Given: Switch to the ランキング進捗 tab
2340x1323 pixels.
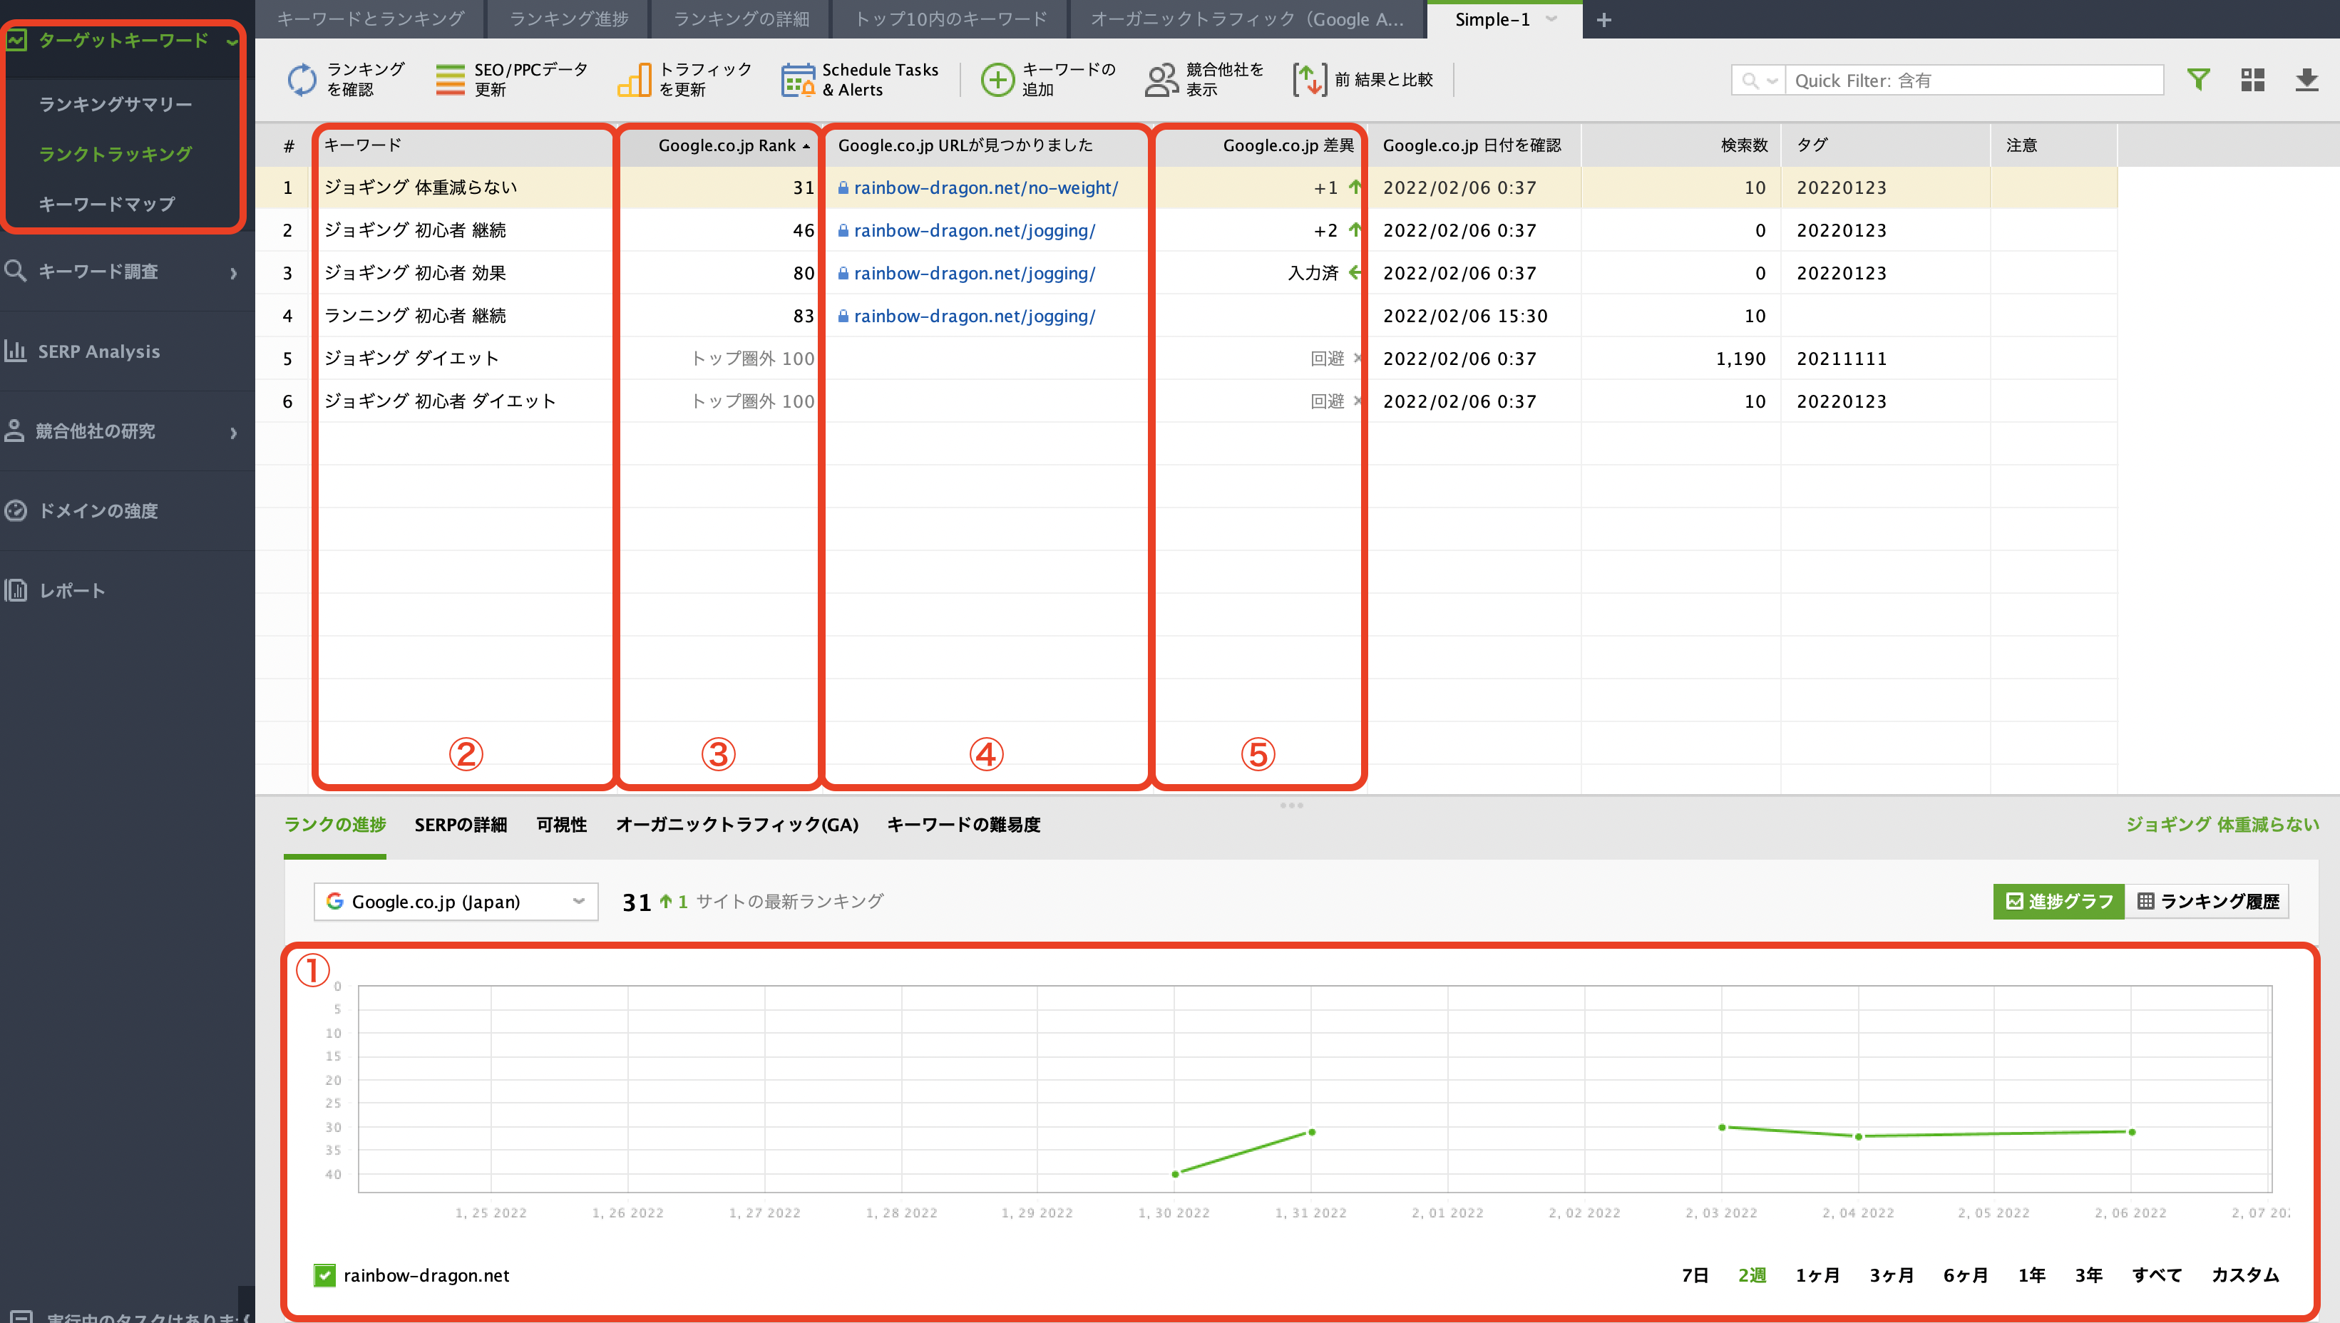Looking at the screenshot, I should click(569, 19).
